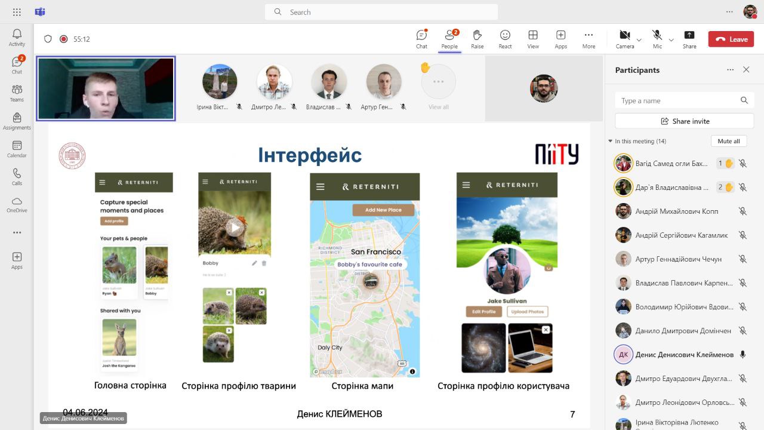Click the 'Type a name' search field
The image size is (764, 430).
click(677, 101)
